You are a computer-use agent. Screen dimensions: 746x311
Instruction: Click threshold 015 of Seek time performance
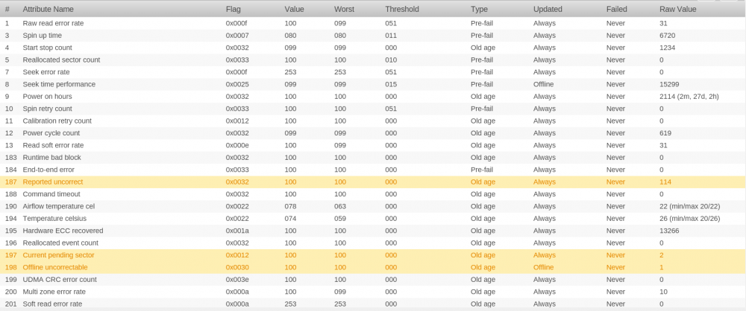[x=391, y=84]
